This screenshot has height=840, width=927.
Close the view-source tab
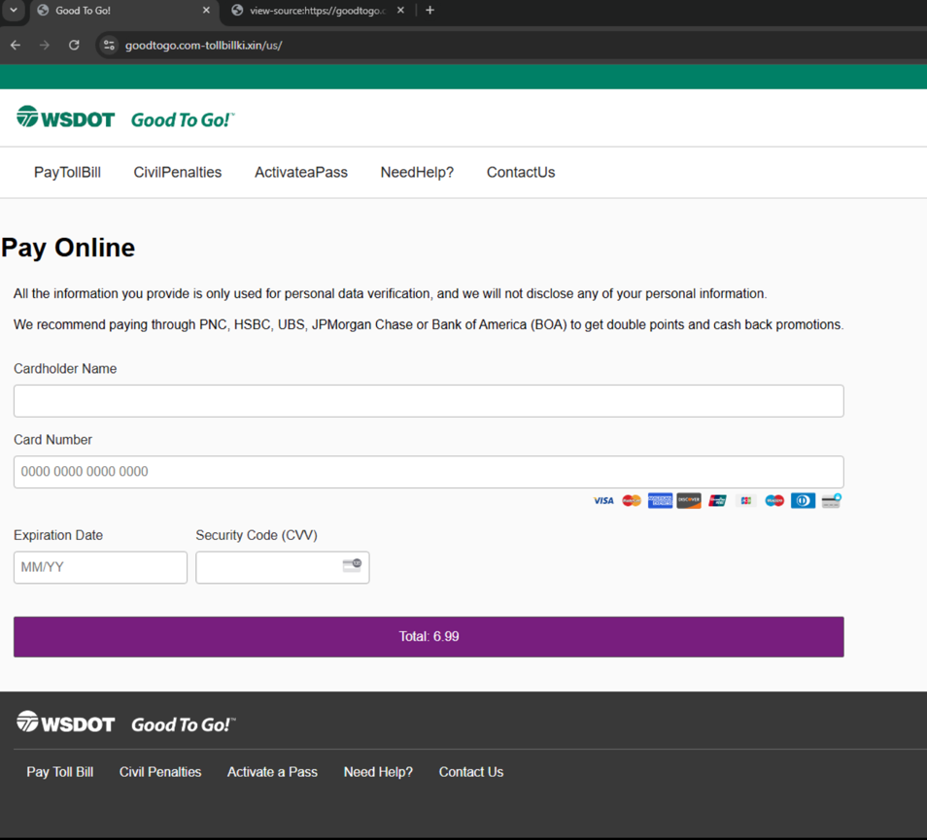[x=400, y=10]
